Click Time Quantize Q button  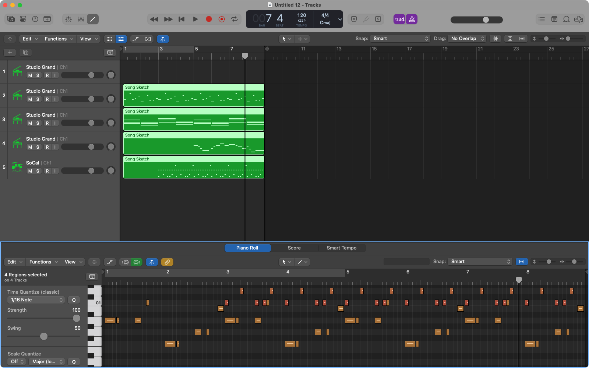click(74, 300)
